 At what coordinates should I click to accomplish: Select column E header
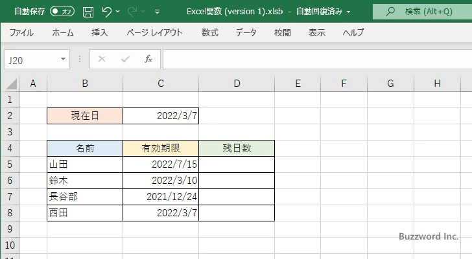tap(298, 84)
